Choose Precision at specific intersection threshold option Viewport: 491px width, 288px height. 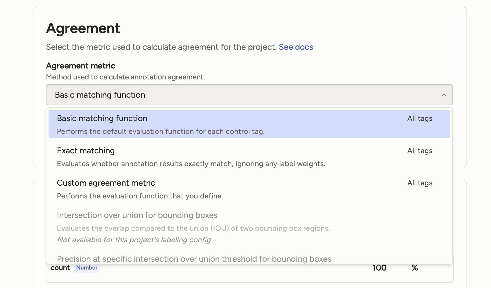[194, 259]
